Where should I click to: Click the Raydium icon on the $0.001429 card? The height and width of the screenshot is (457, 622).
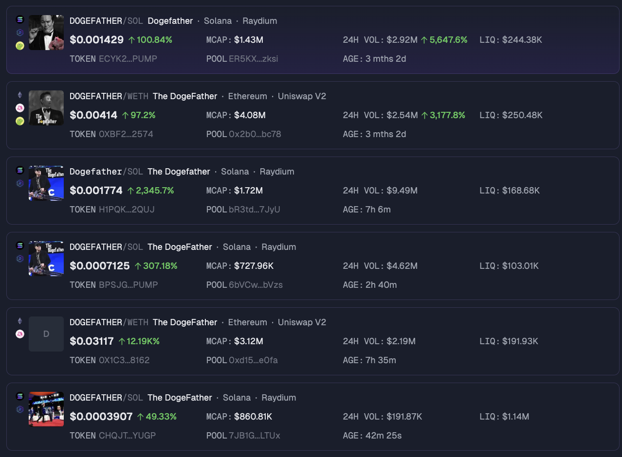click(20, 33)
